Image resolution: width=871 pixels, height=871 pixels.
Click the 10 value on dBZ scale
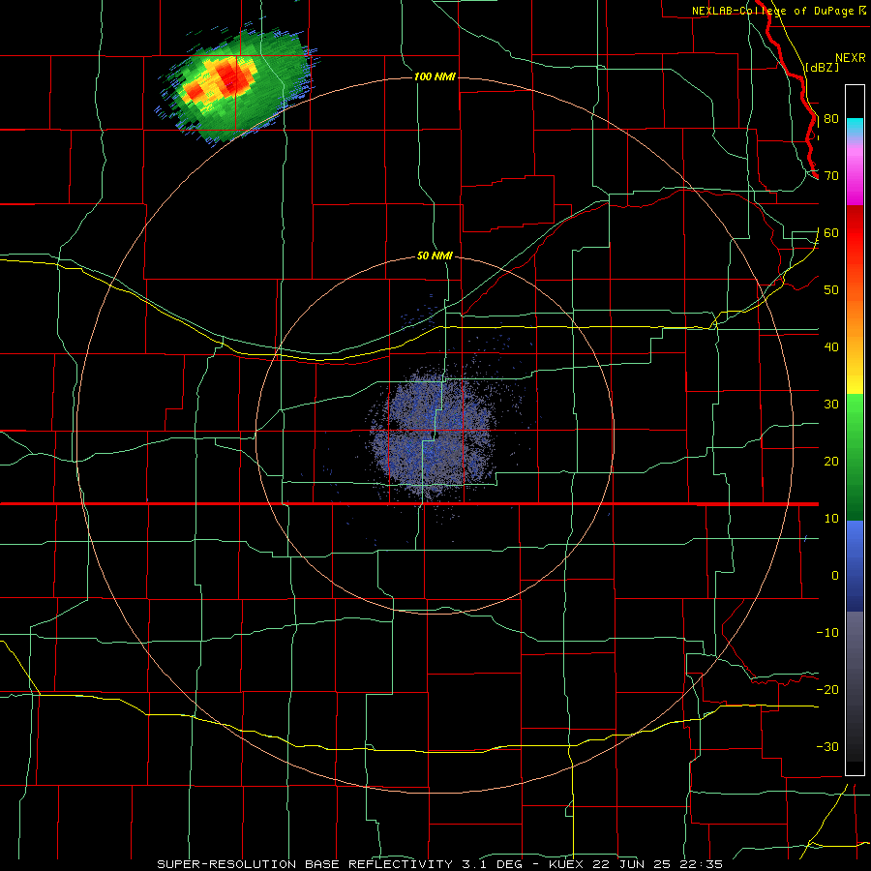click(x=831, y=519)
